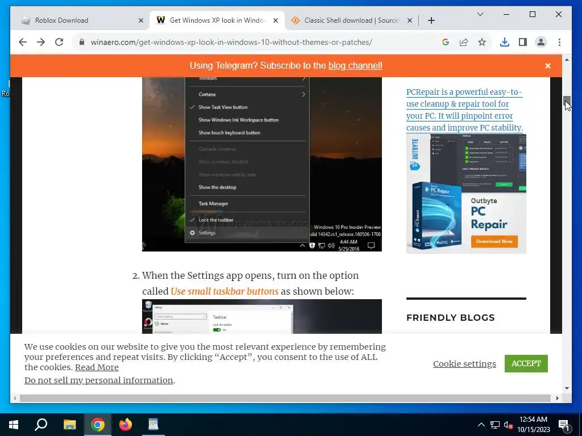This screenshot has height=436, width=582.
Task: Open Cookie settings
Action: [x=464, y=364]
